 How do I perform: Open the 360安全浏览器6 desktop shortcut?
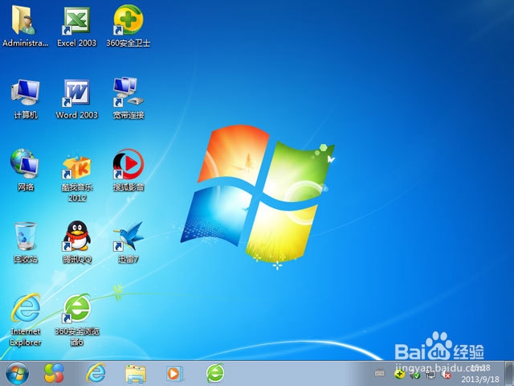pos(77,320)
